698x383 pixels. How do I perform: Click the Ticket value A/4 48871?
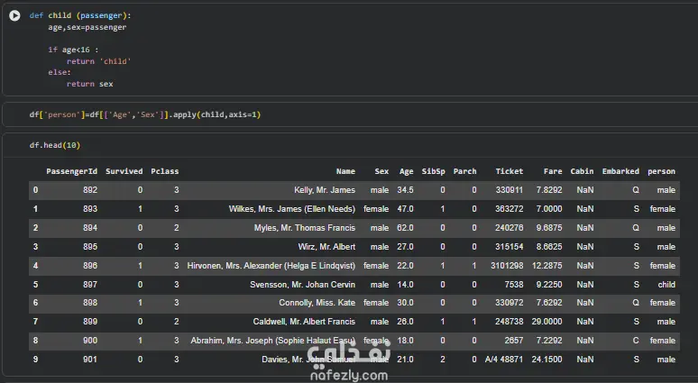point(504,360)
